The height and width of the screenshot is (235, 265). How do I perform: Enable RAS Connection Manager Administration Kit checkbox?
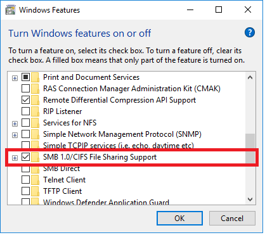tap(25, 89)
